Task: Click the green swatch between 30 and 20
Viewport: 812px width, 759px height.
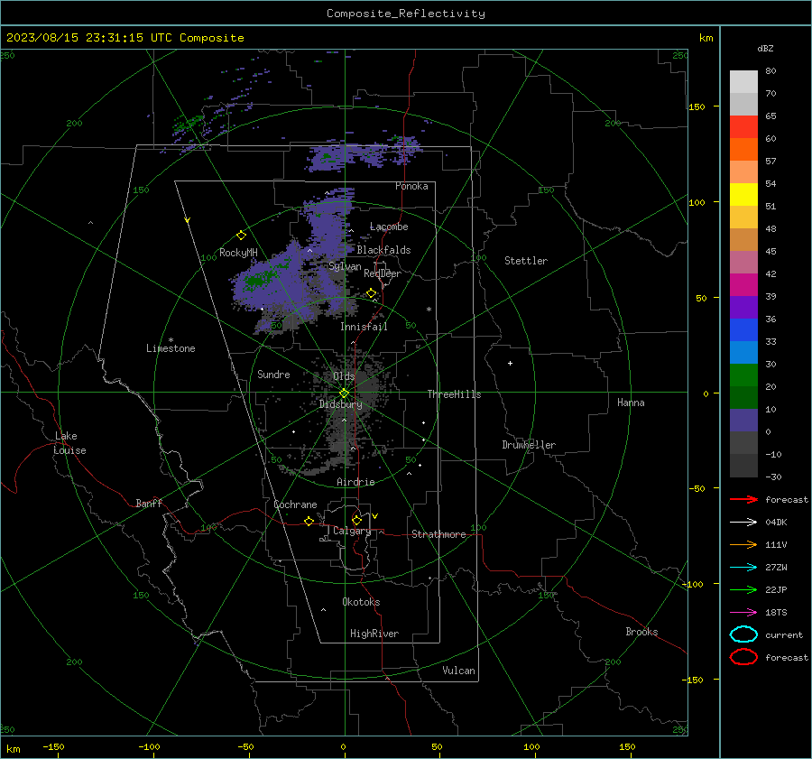Action: (743, 375)
